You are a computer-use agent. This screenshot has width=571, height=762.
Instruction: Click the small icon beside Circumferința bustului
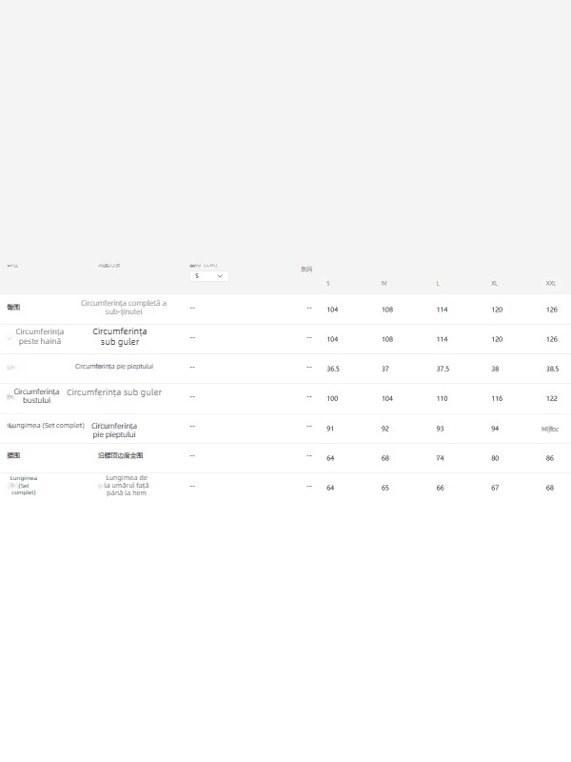[x=10, y=397]
